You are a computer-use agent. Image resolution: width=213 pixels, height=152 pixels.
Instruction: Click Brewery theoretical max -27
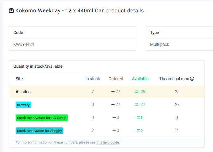pos(177,105)
